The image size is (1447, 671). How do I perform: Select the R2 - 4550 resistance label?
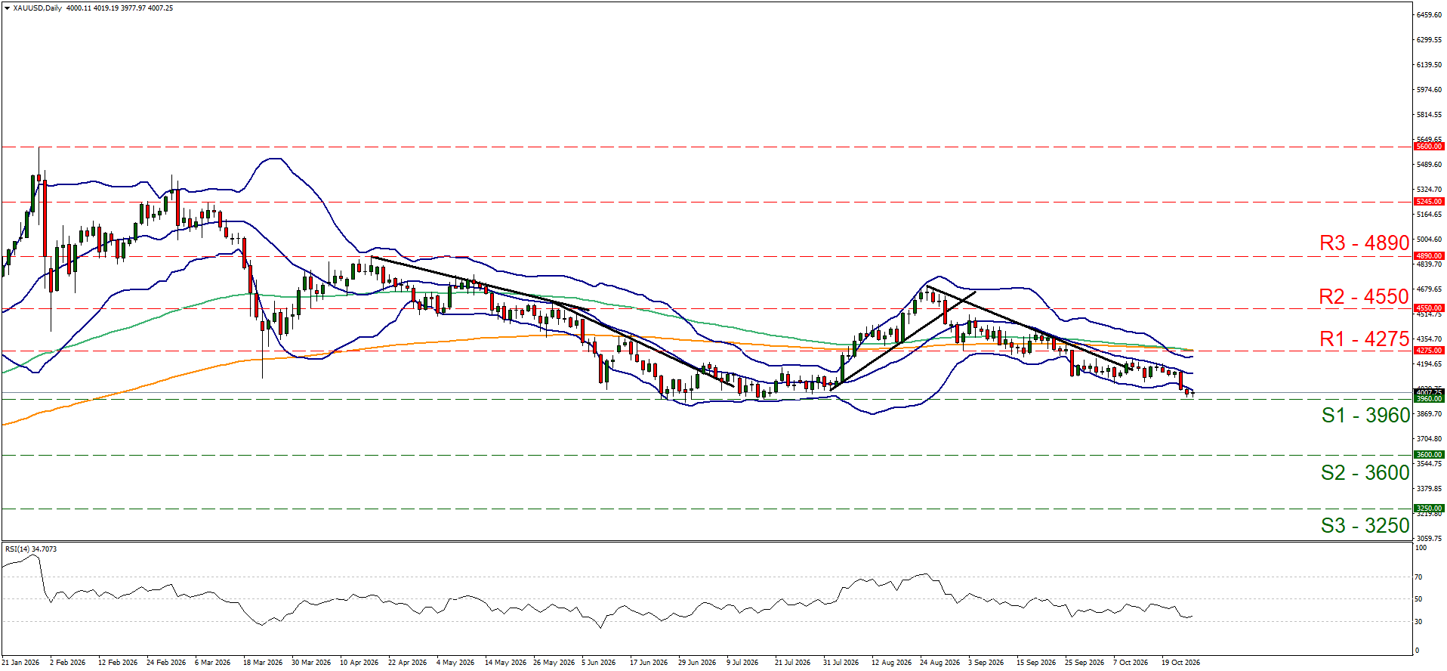tap(1364, 296)
